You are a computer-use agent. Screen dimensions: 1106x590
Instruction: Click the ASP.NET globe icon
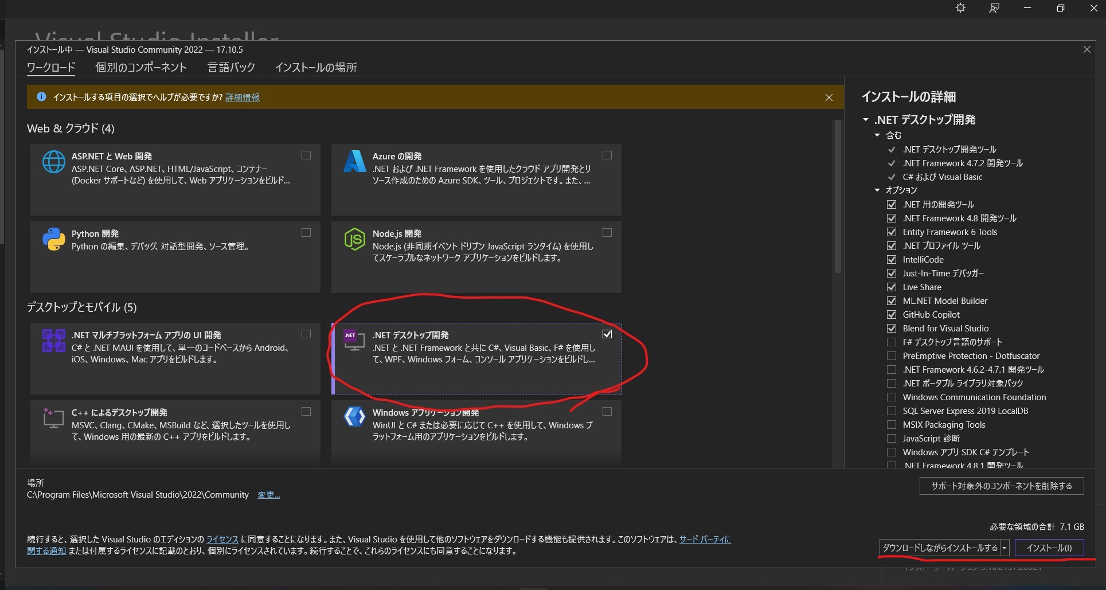54,162
